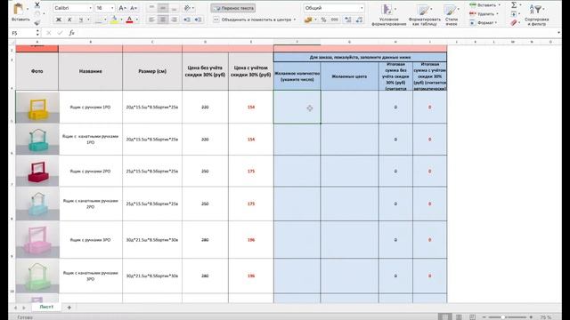Open Стили ячеек gallery

[452, 14]
